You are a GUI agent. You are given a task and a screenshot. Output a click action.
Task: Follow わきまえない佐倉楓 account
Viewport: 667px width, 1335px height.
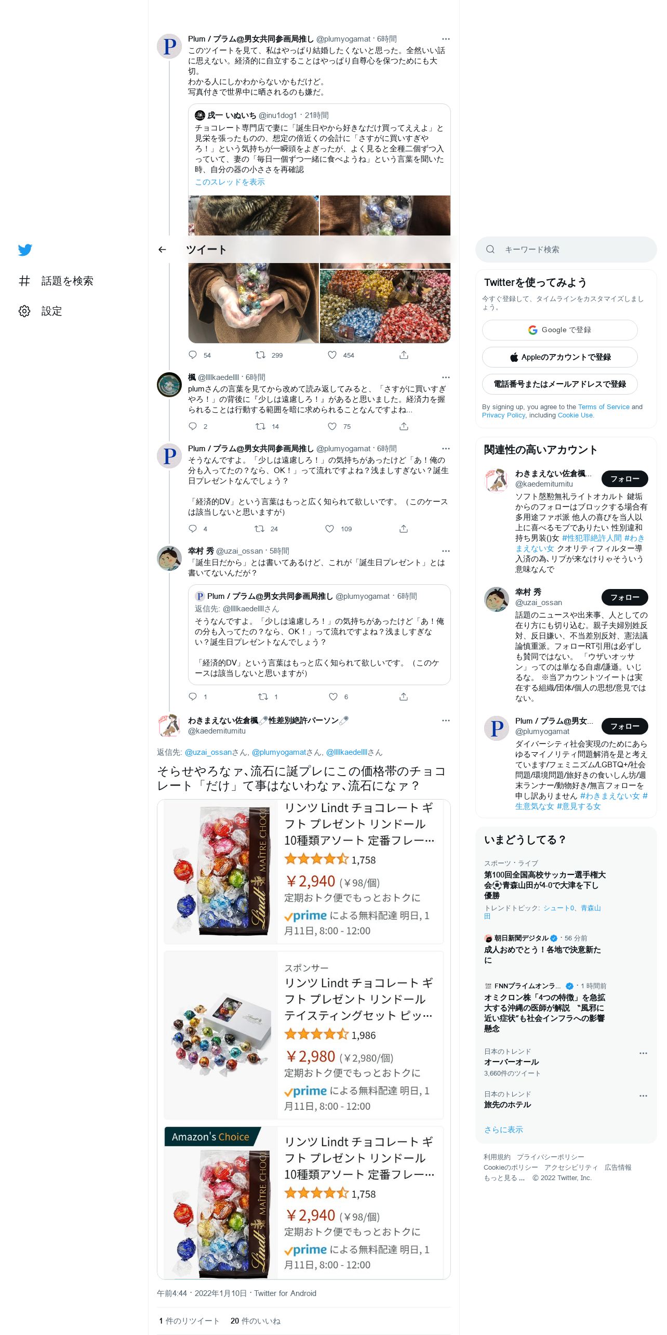click(x=624, y=479)
